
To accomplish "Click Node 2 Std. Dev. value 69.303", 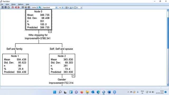I will (x=69, y=63).
